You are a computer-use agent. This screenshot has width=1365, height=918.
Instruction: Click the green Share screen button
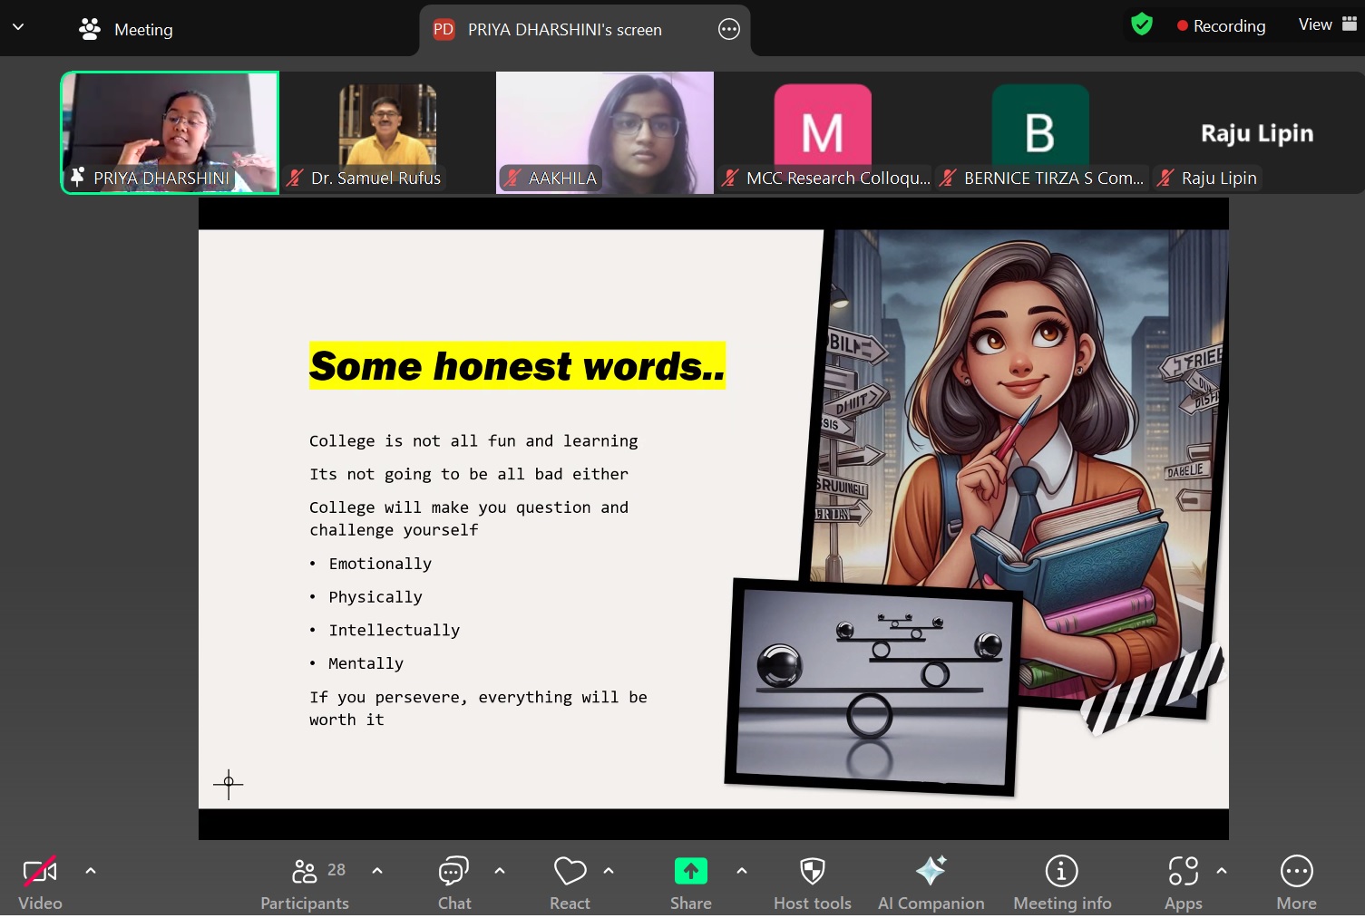[690, 872]
